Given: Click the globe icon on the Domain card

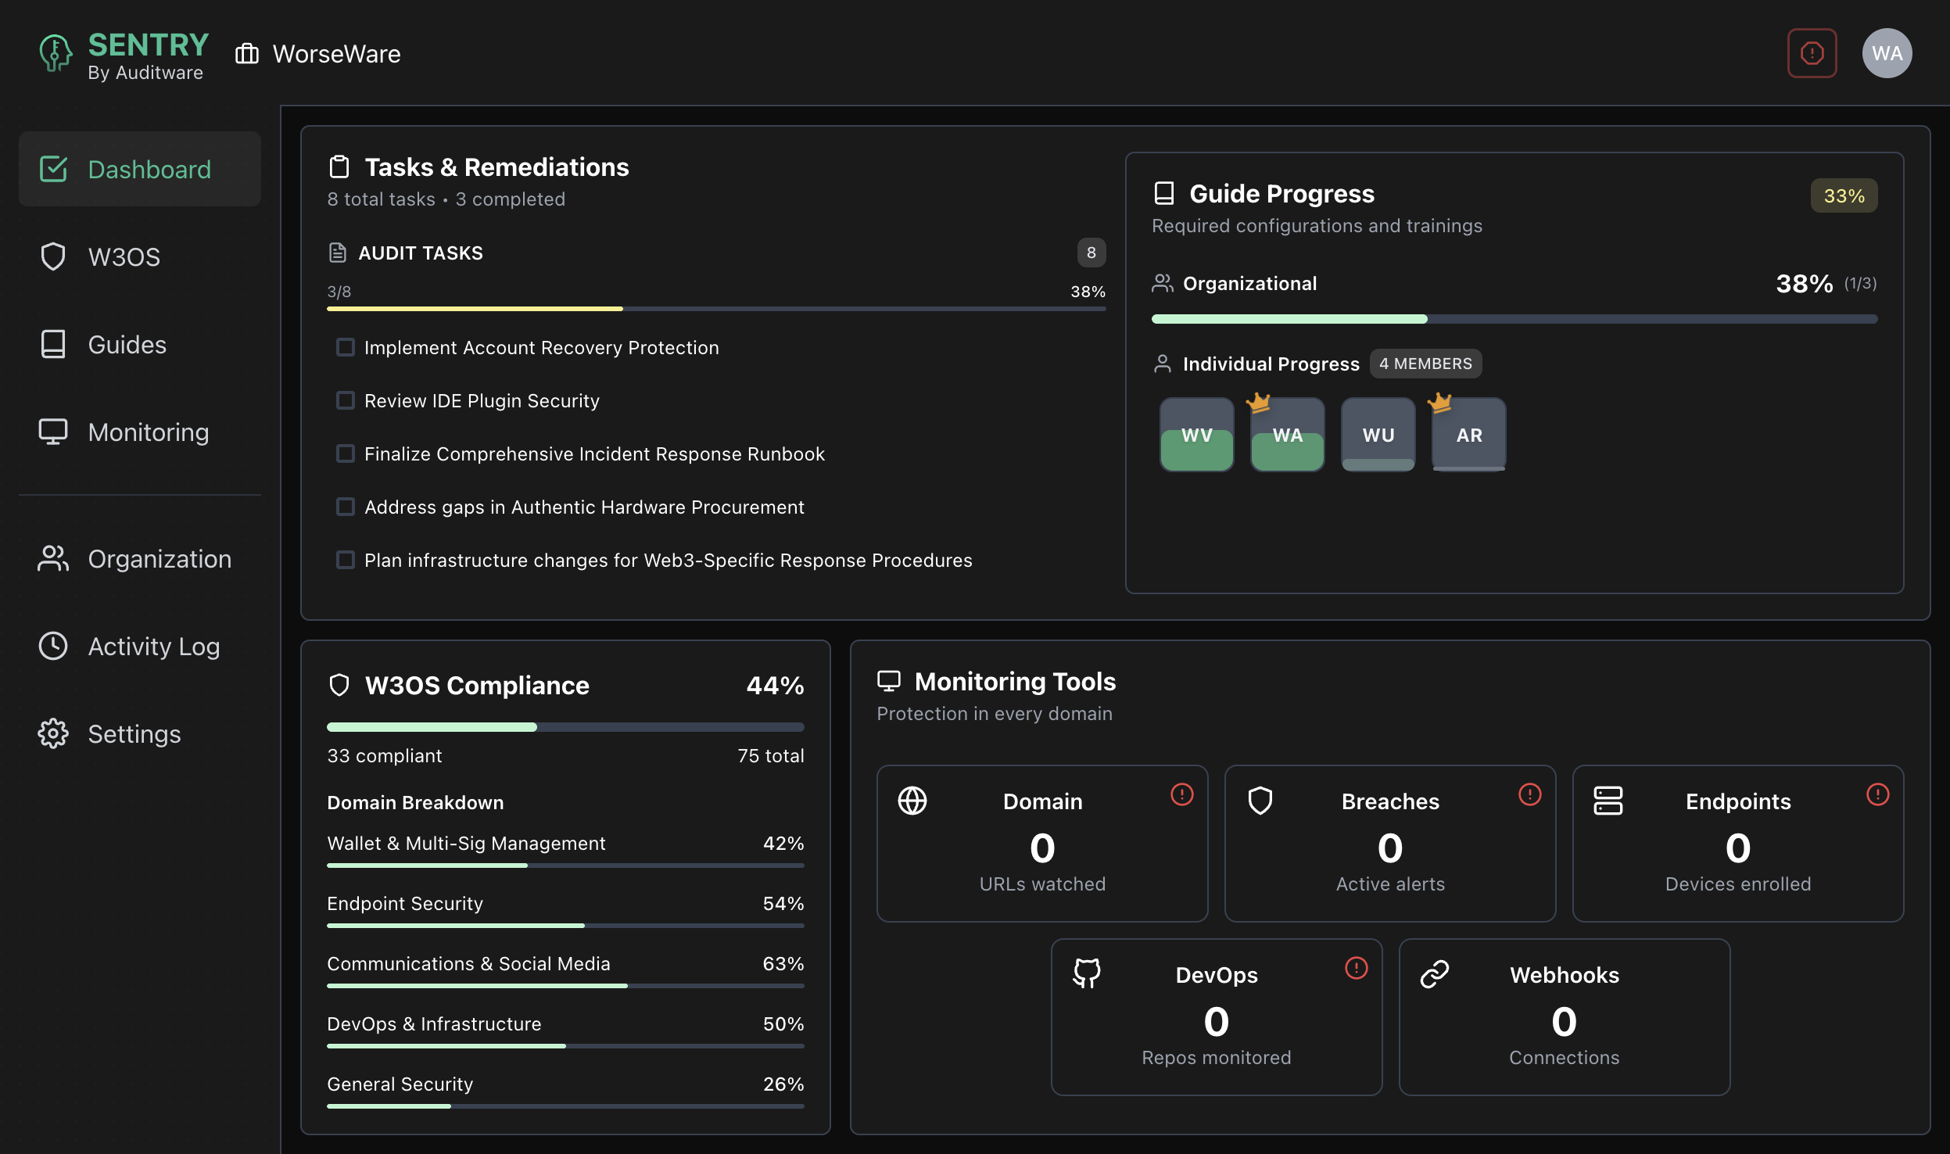Looking at the screenshot, I should coord(912,801).
